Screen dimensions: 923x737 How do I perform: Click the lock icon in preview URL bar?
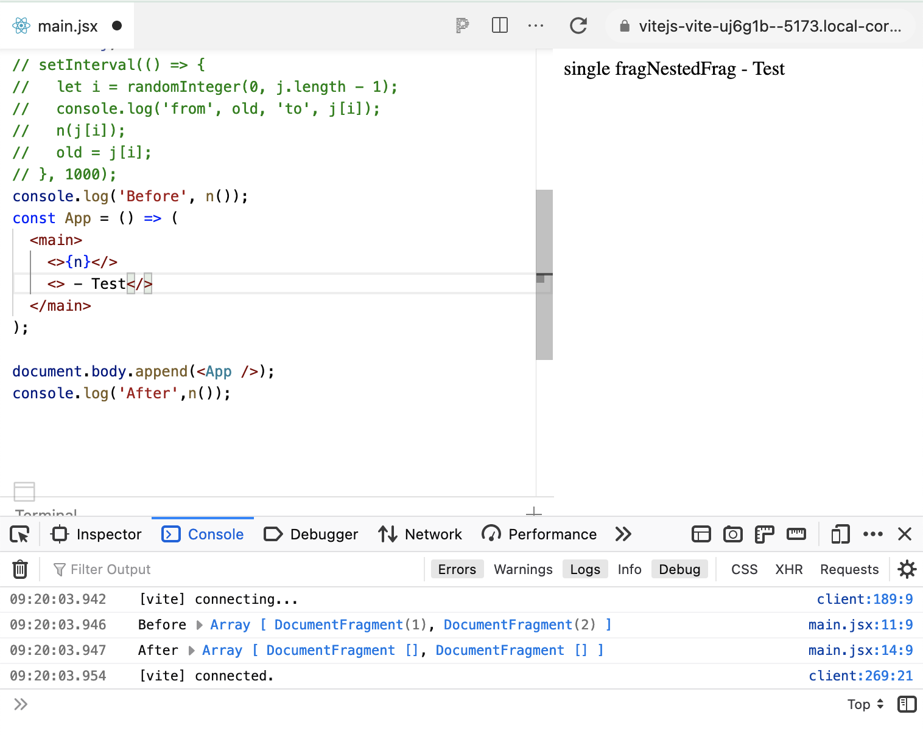pyautogui.click(x=625, y=26)
